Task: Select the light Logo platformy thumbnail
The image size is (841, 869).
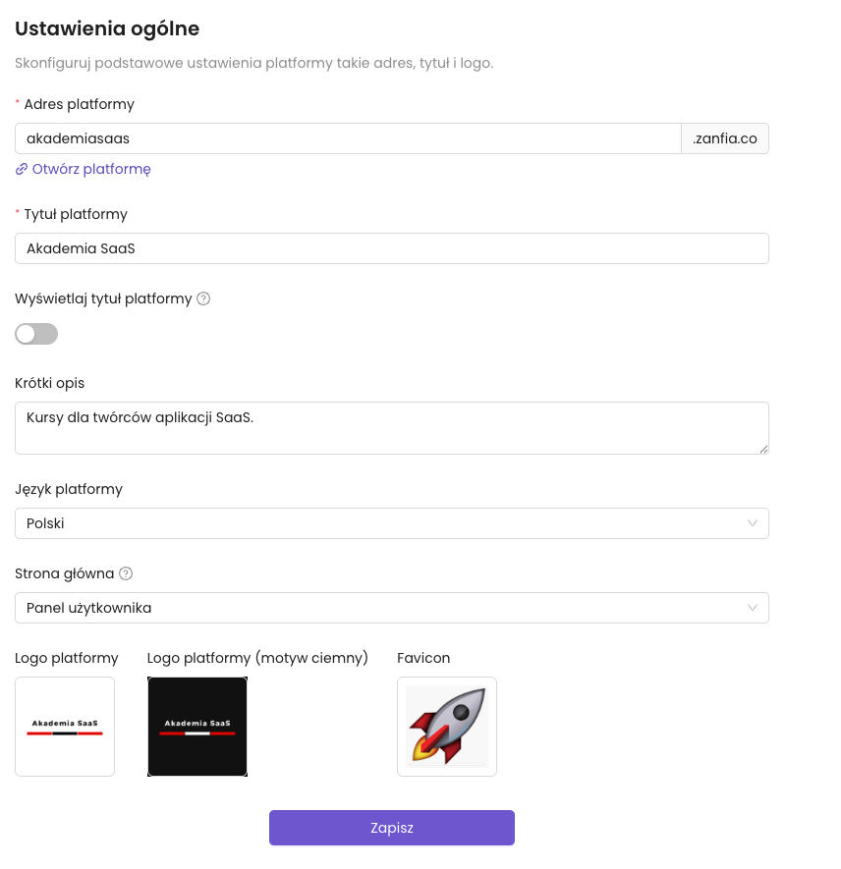Action: tap(65, 727)
